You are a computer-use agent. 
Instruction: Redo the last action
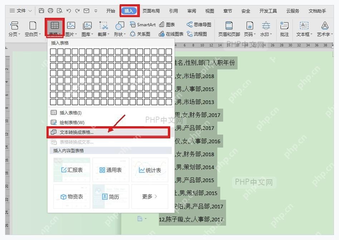(77, 11)
